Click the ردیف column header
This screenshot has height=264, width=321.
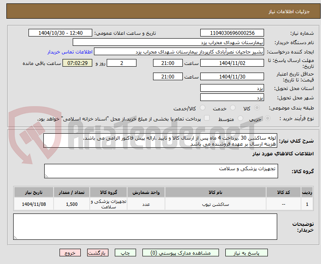tap(307, 192)
